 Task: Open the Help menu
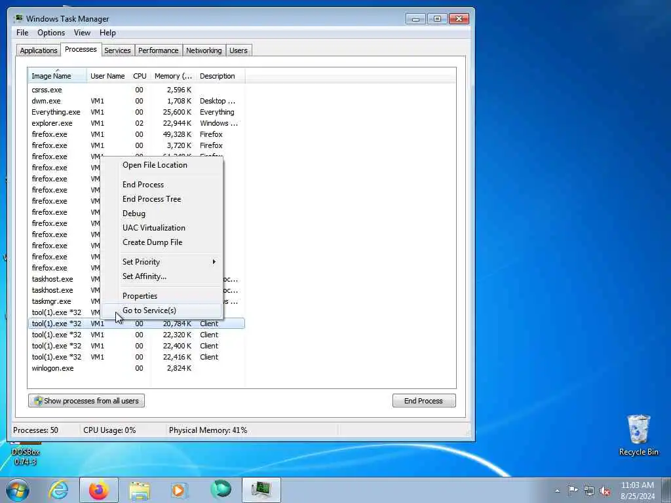coord(107,33)
